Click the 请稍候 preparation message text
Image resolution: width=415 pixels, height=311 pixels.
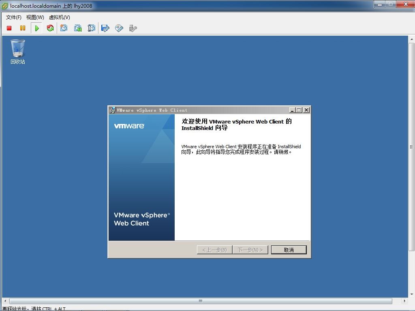pos(241,149)
